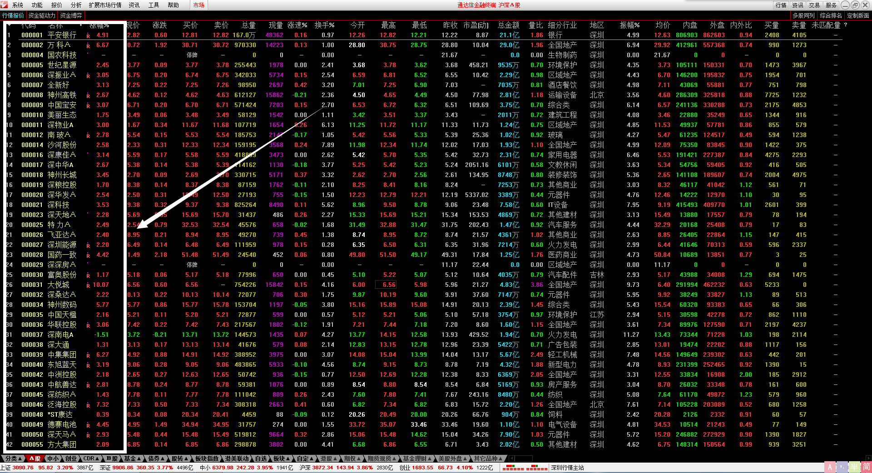Screen dimensions: 872x473
Task: Sort by the 细分行业 column header
Action: [x=562, y=25]
